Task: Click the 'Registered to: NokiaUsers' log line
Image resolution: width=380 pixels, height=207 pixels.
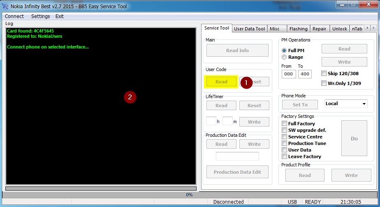Action: coord(35,36)
